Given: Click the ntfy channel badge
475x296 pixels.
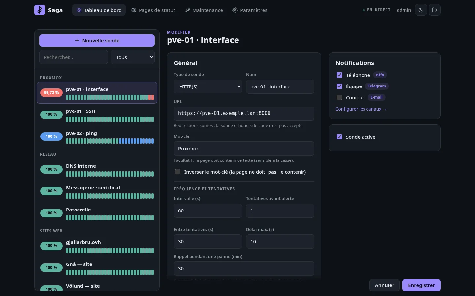Looking at the screenshot, I should 380,75.
